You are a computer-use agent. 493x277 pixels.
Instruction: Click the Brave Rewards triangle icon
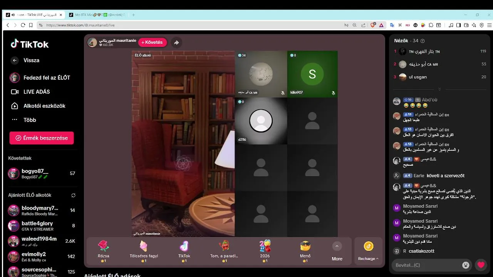pyautogui.click(x=381, y=25)
